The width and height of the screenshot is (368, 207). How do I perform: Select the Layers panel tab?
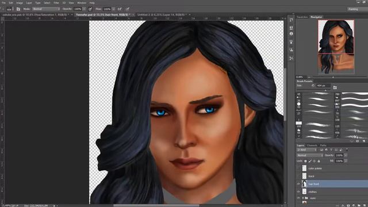300,145
